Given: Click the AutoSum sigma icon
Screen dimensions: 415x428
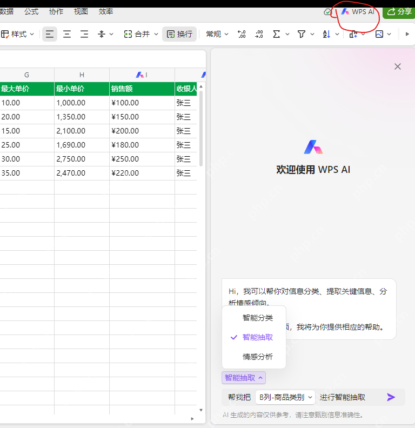Looking at the screenshot, I should click(276, 34).
